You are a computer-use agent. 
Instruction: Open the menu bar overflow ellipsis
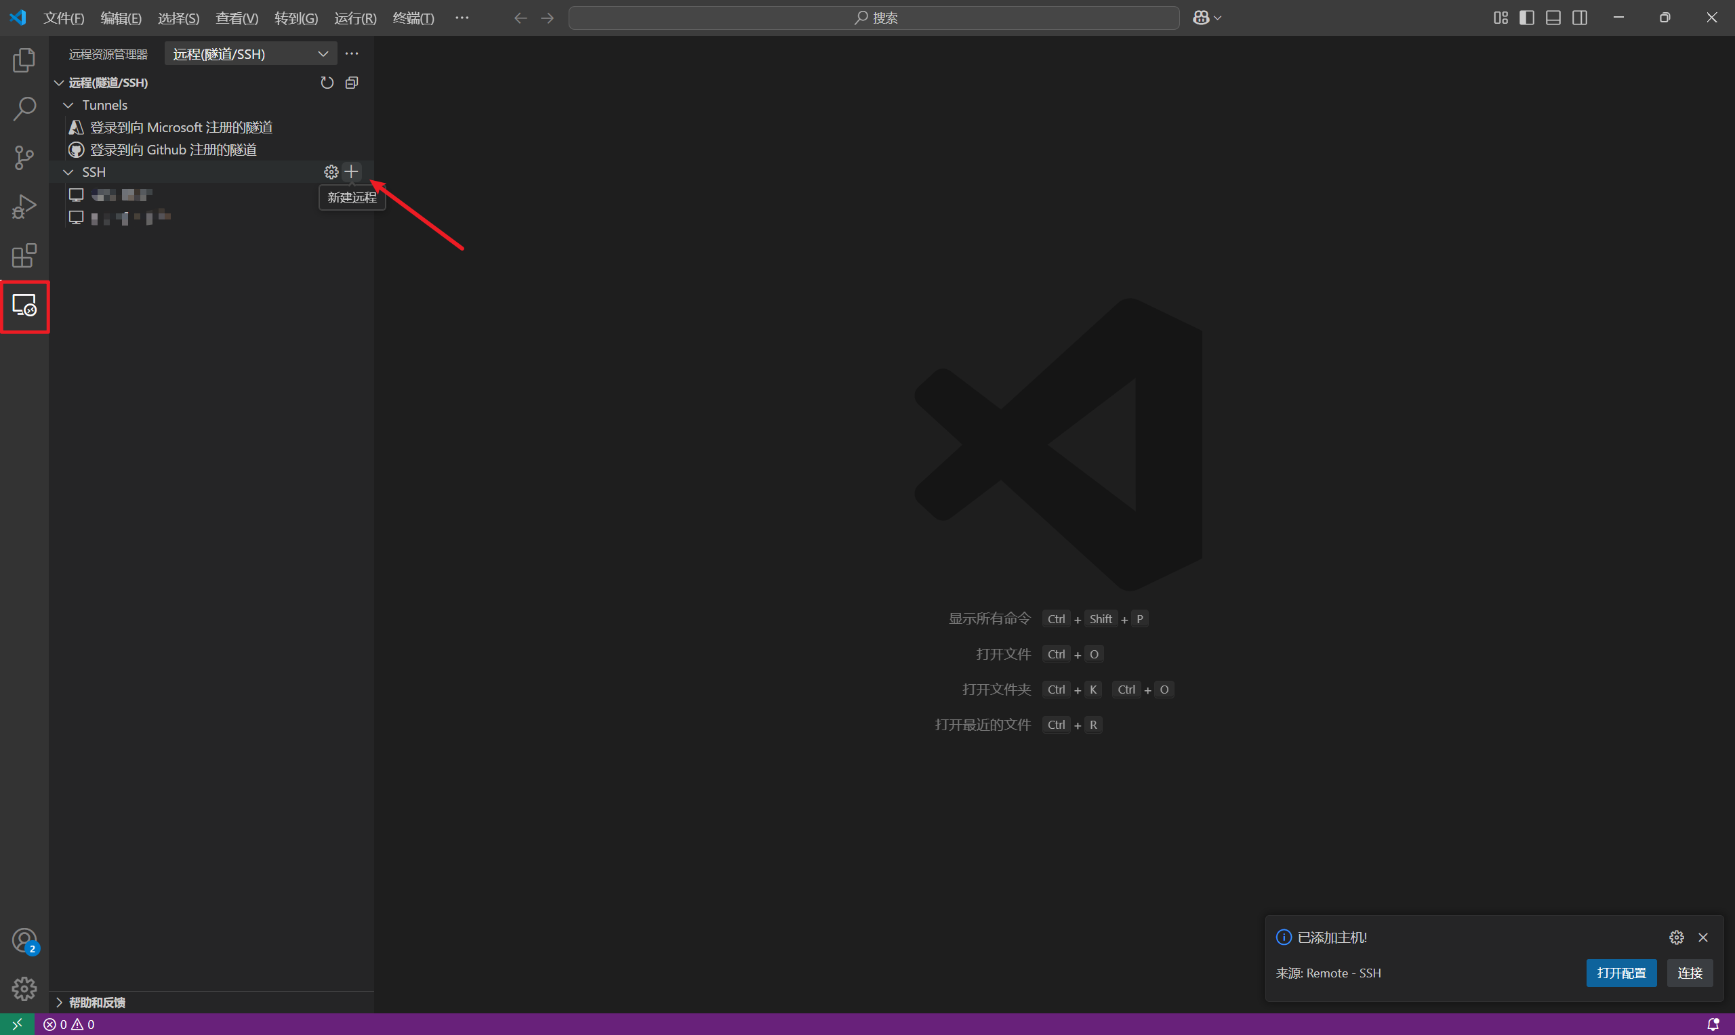coord(462,18)
